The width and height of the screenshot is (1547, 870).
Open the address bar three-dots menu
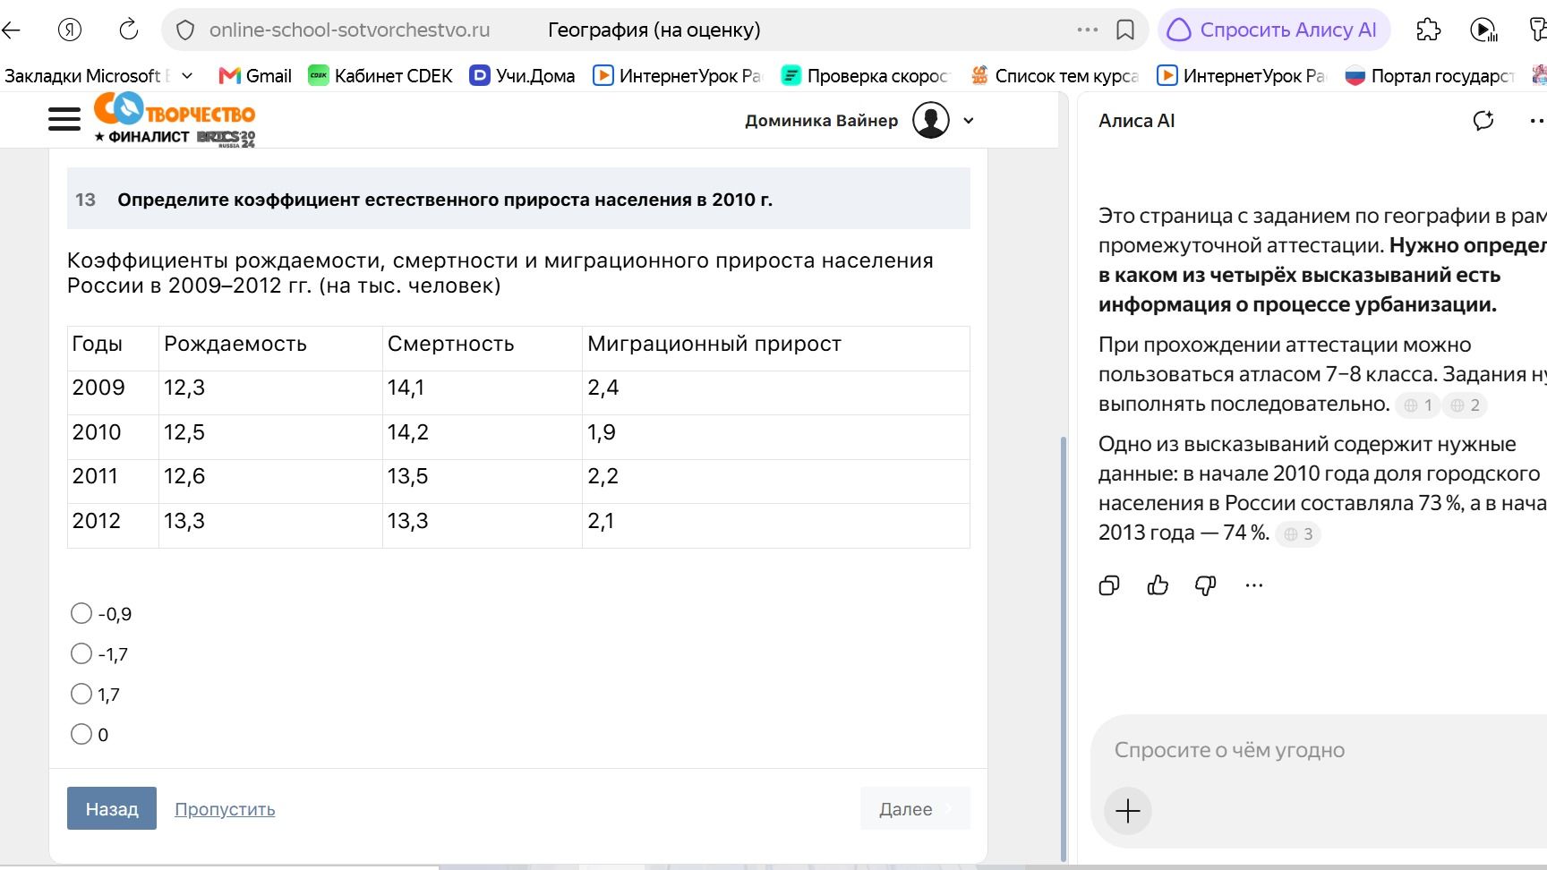(1088, 30)
